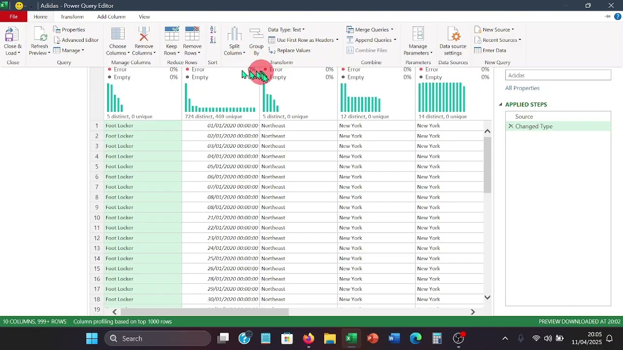Image resolution: width=623 pixels, height=350 pixels.
Task: Click the Remove Columns icon
Action: 144,35
